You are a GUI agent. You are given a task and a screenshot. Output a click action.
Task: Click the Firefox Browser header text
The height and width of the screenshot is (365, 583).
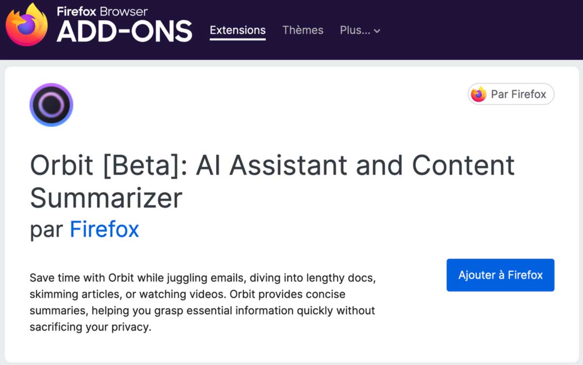(102, 11)
